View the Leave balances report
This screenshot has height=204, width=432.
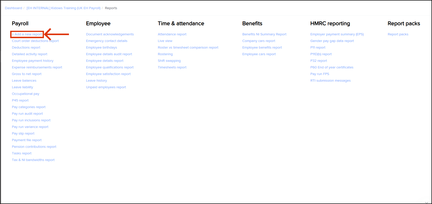click(24, 81)
